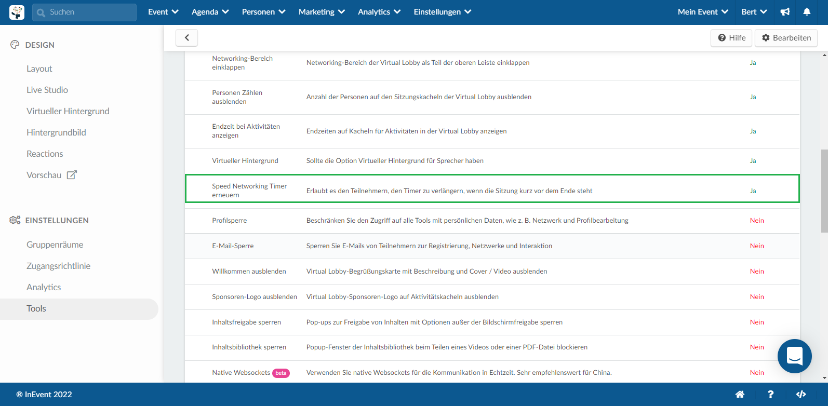Click the Bearbeiten button
The height and width of the screenshot is (406, 828).
786,38
